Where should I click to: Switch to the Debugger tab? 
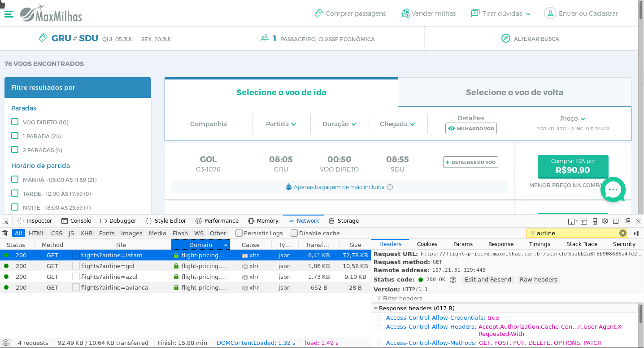click(x=118, y=221)
